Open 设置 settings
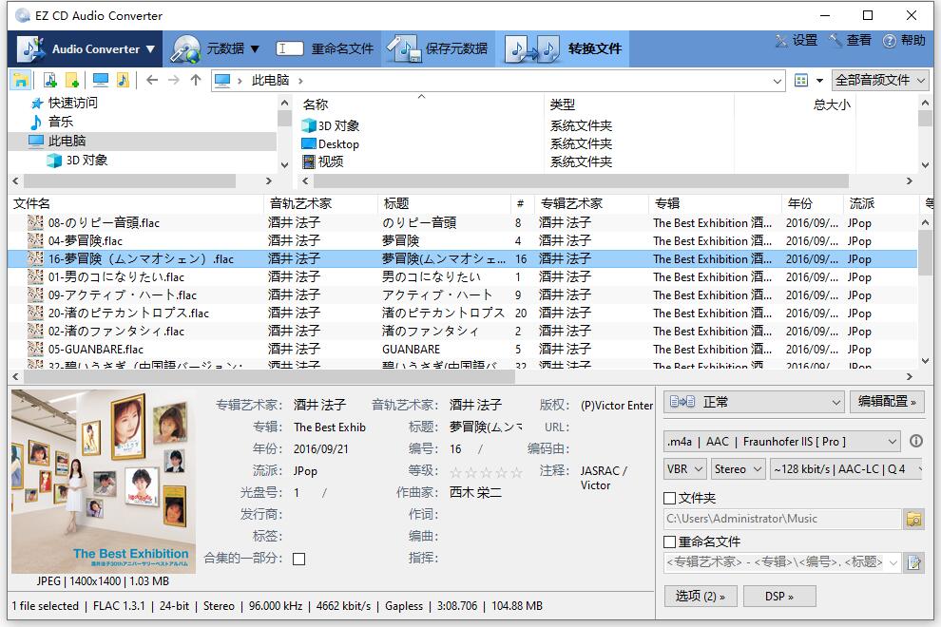The width and height of the screenshot is (941, 627). tap(797, 40)
